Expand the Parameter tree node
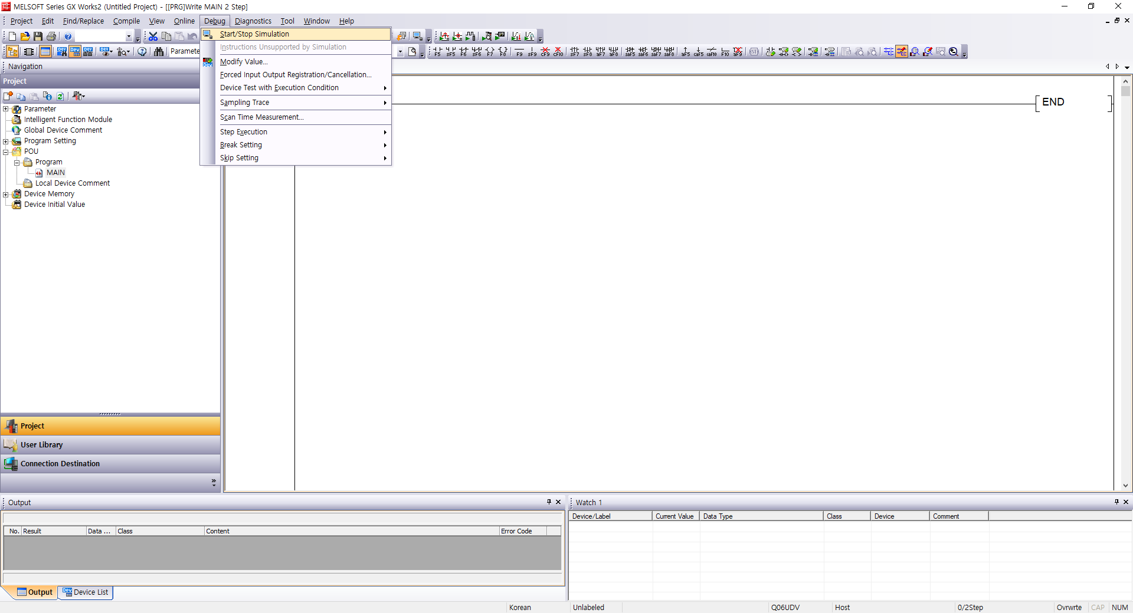The width and height of the screenshot is (1133, 613). tap(6, 109)
